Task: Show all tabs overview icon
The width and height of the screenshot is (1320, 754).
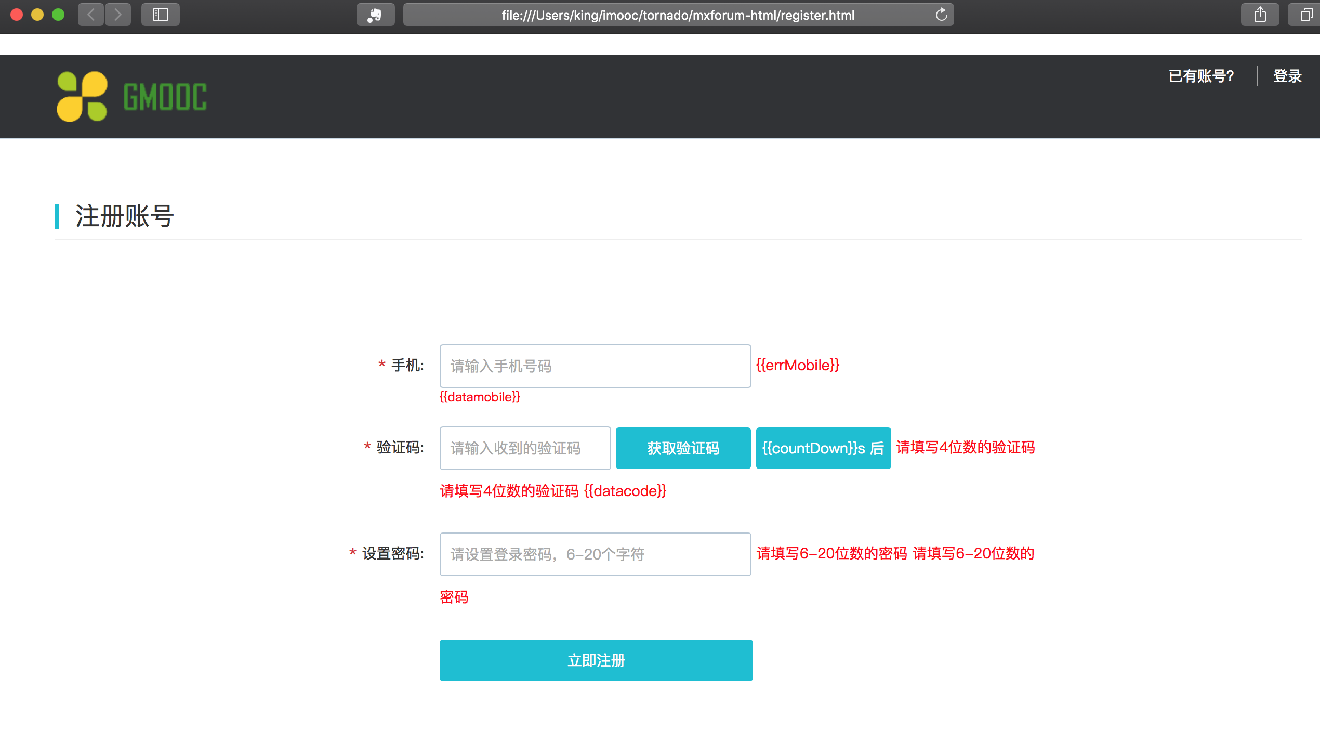Action: 1305,15
